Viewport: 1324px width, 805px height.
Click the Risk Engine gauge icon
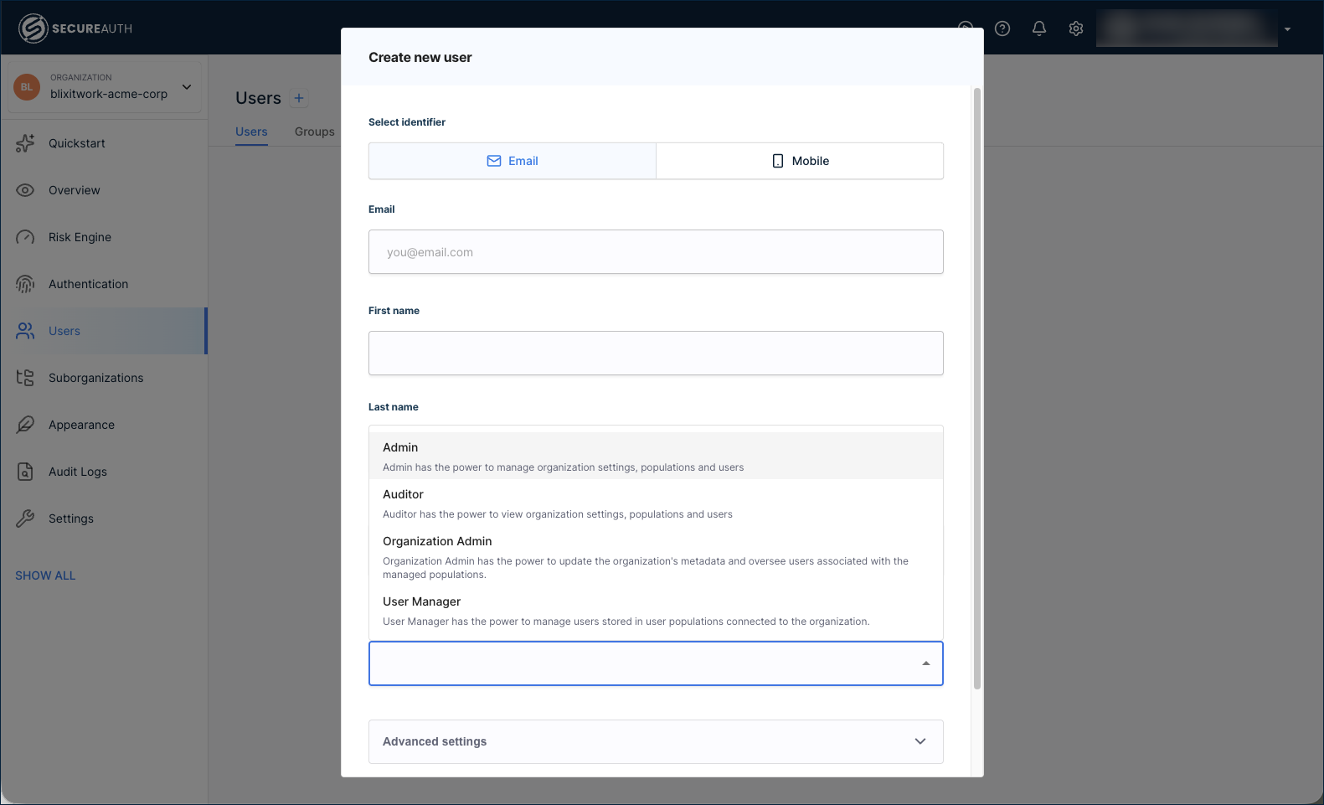[x=25, y=237]
